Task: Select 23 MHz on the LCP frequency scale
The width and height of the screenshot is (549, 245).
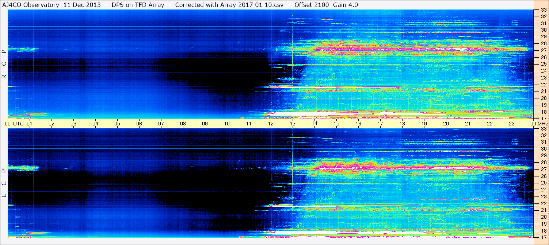Action: coord(544,197)
